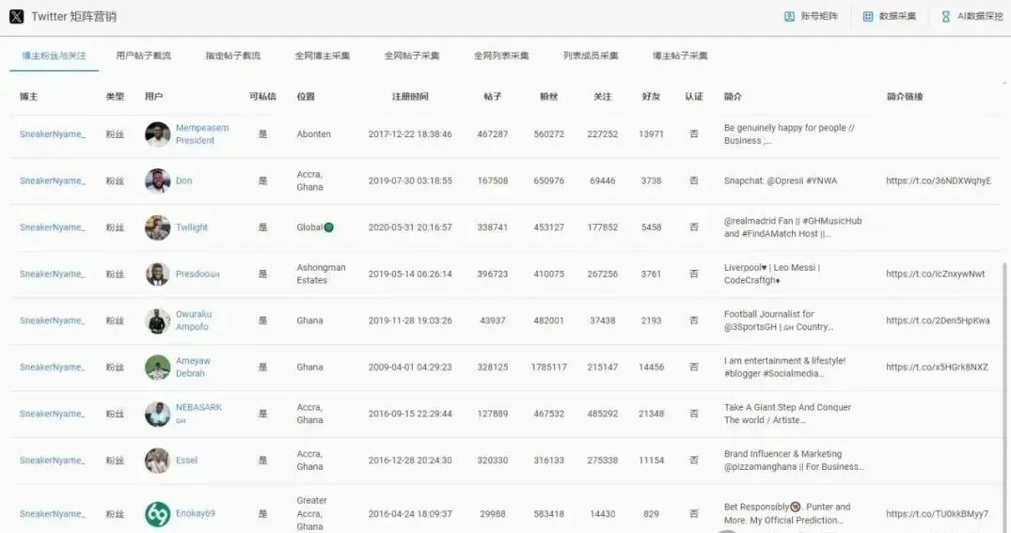Click the 帖子 column header
Viewport: 1011px width, 533px height.
[493, 96]
